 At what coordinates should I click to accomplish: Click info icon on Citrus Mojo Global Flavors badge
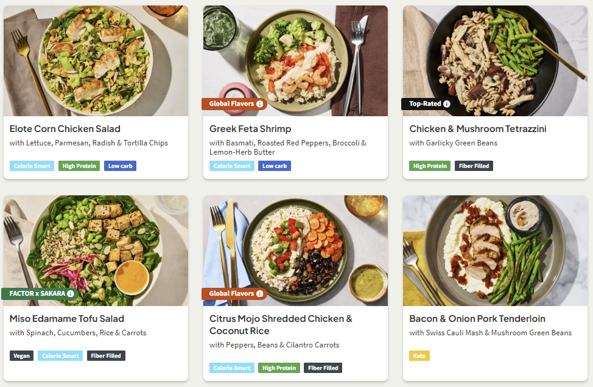tap(260, 294)
